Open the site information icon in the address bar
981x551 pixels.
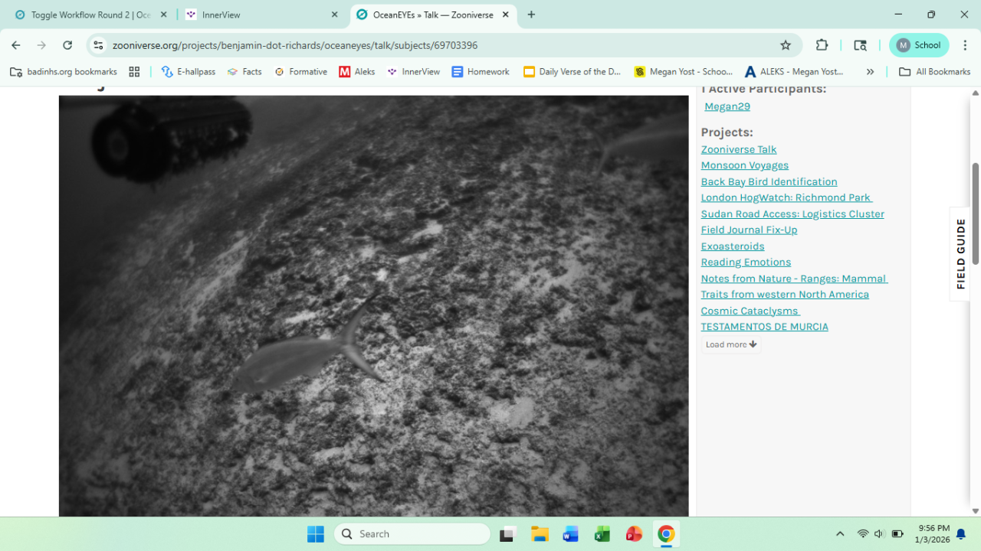[98, 45]
